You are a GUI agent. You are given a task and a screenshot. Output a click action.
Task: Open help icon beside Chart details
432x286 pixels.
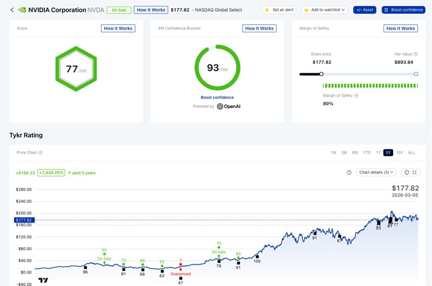coord(349,172)
